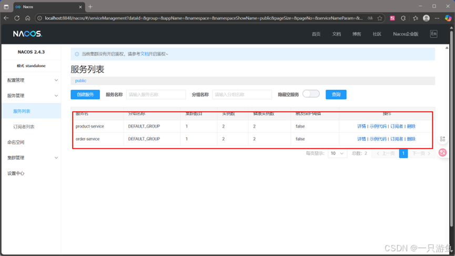Open the browser settings and more menu
The width and height of the screenshot is (455, 256).
pos(437,18)
